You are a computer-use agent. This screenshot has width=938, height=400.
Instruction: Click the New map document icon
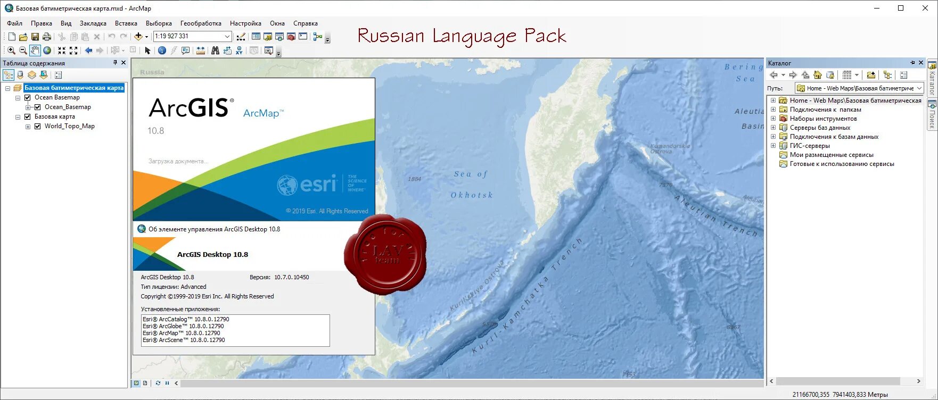tap(12, 37)
